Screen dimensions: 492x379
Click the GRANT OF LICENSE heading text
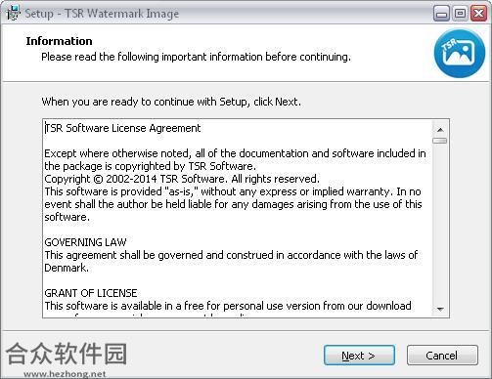click(91, 293)
